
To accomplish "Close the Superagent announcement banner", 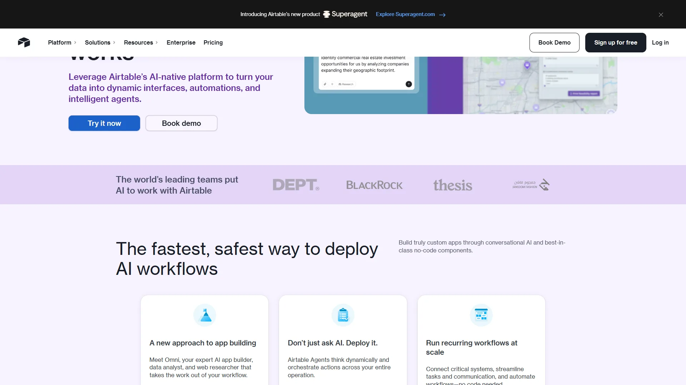I will click(661, 15).
